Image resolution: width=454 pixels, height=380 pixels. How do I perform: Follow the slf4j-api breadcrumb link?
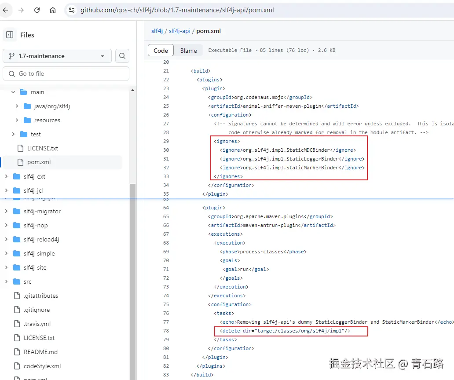(x=179, y=31)
